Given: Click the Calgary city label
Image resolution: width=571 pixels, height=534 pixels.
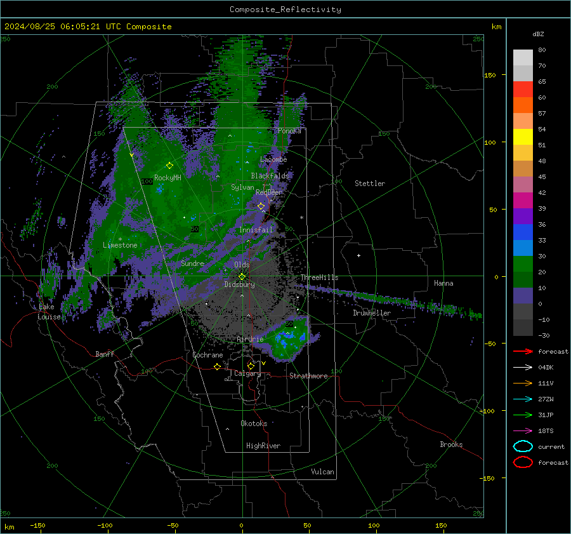Looking at the screenshot, I should [x=247, y=373].
